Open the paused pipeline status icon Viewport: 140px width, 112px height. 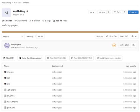114,45
